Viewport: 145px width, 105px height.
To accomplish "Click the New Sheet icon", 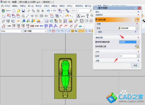I will click(x=3, y=16).
